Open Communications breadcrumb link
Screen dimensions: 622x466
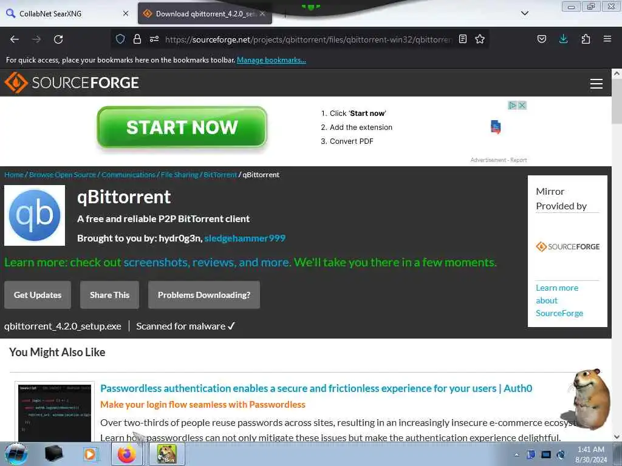click(x=128, y=175)
